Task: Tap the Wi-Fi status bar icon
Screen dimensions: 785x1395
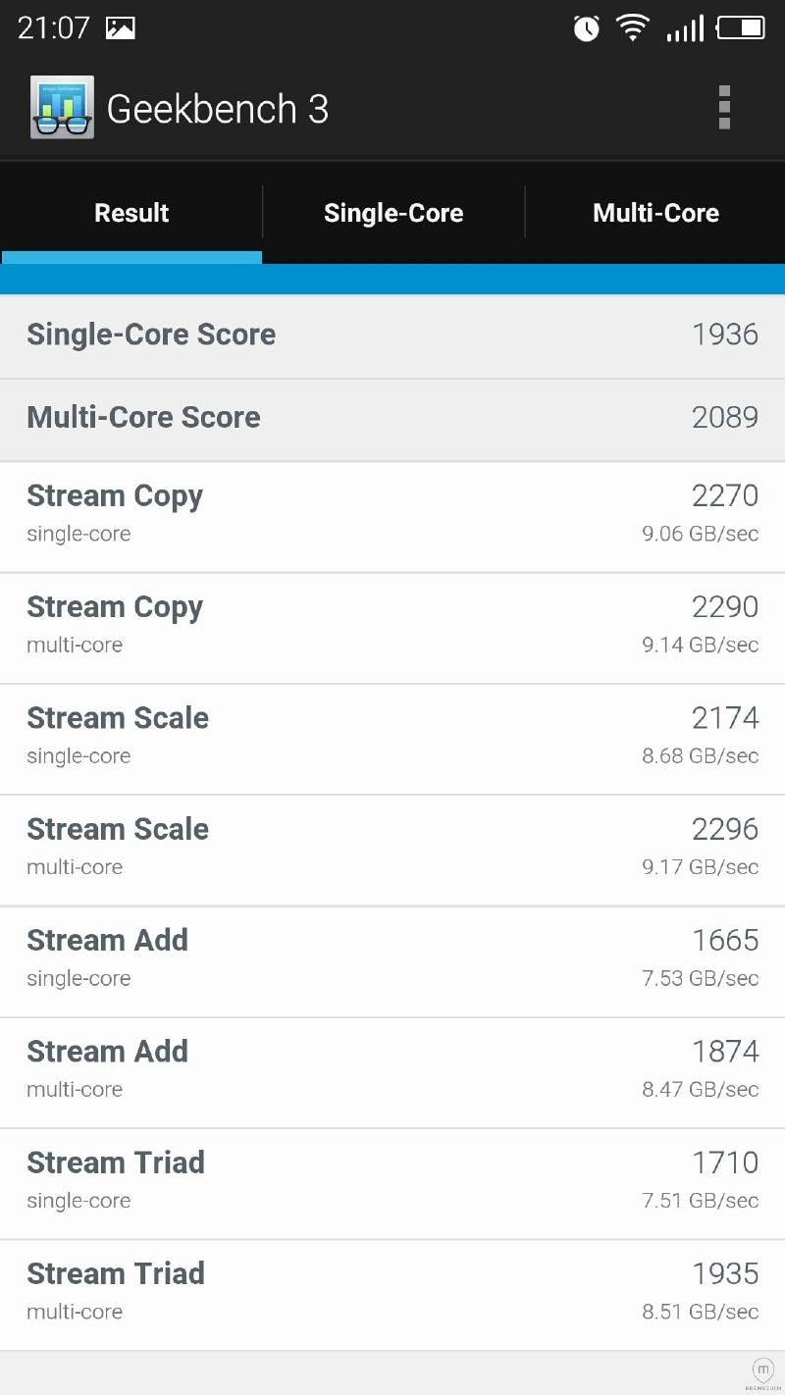Action: [x=633, y=27]
